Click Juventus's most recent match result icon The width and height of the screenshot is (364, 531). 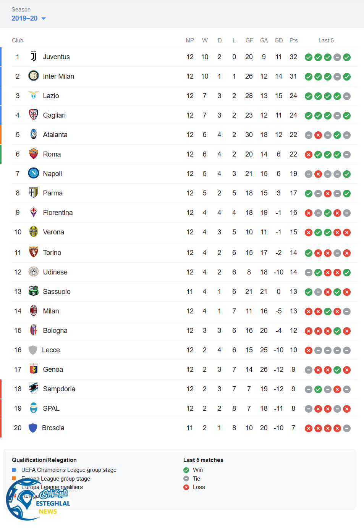tap(347, 57)
